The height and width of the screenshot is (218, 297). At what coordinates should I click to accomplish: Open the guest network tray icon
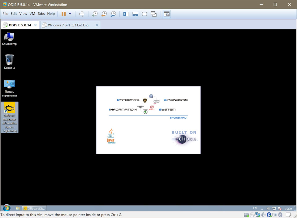(274, 208)
